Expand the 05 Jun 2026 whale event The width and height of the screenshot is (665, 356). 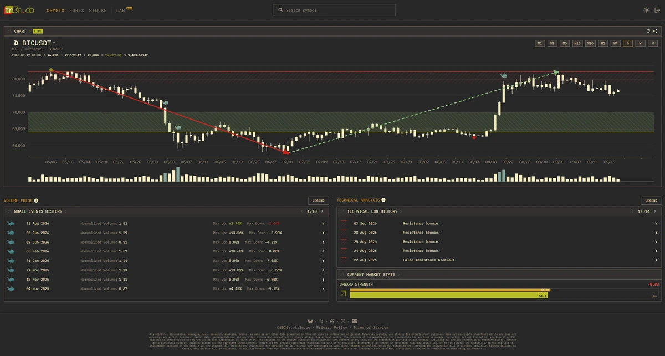coord(323,233)
